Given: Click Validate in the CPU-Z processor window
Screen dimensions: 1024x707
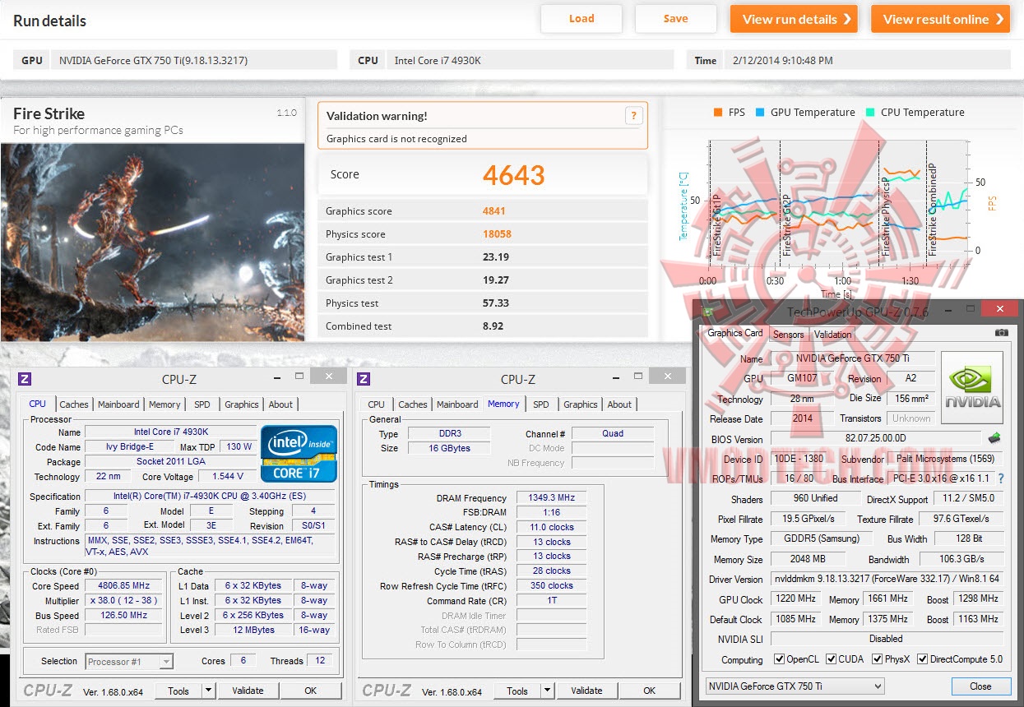Looking at the screenshot, I should click(x=248, y=691).
